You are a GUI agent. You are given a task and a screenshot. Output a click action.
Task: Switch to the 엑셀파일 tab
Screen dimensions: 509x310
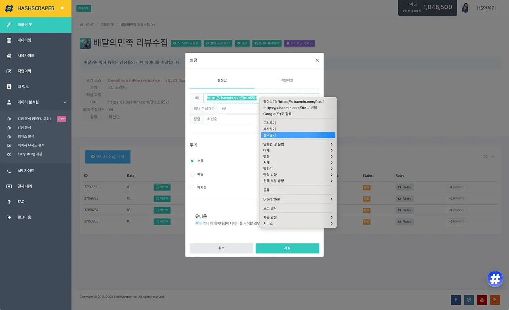pyautogui.click(x=287, y=80)
